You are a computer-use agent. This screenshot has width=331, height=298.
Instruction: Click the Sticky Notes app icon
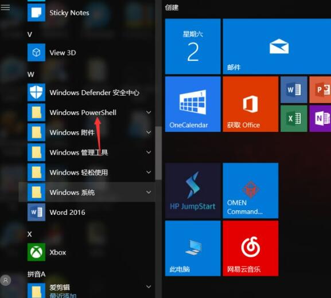pyautogui.click(x=36, y=13)
